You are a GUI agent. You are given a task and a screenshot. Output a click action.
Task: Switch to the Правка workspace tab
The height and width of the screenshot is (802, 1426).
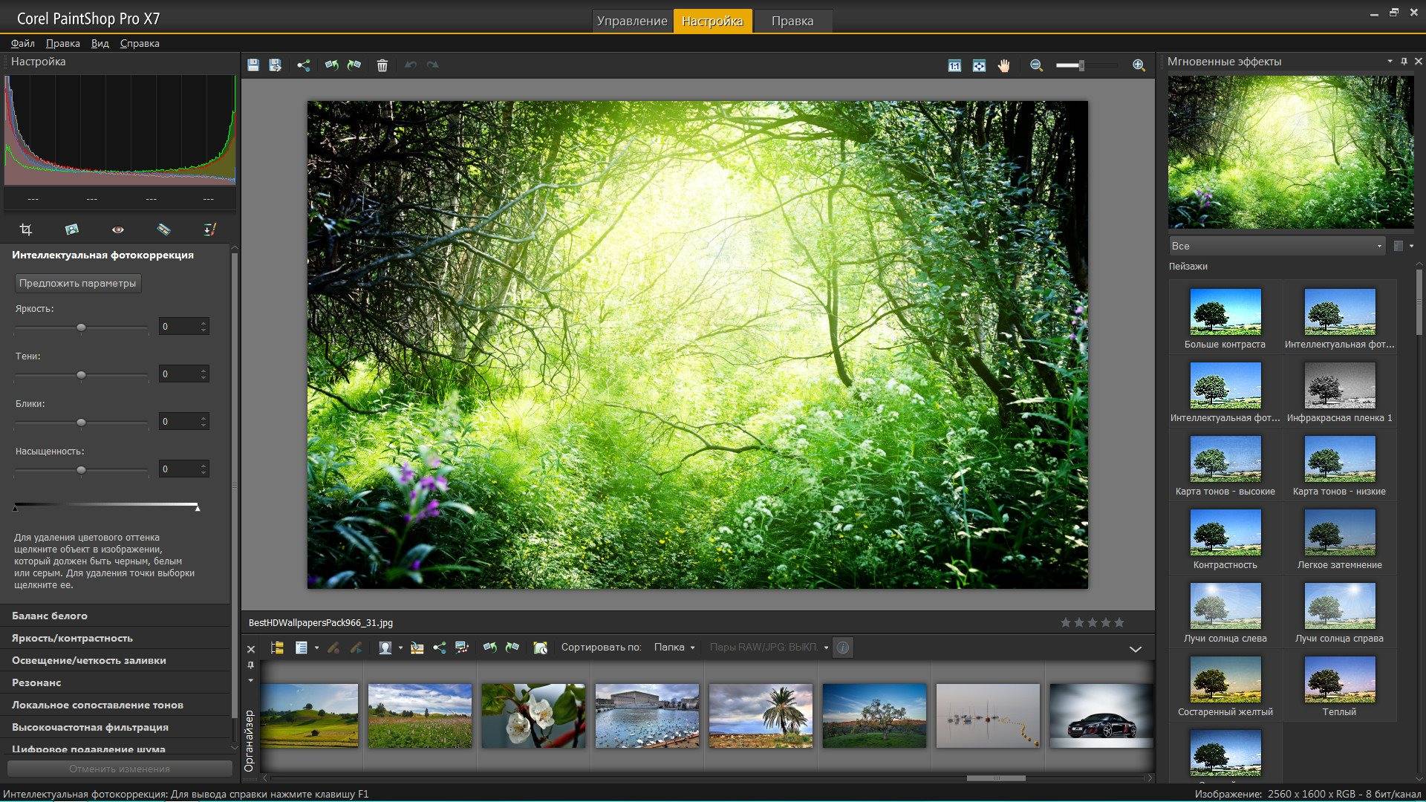(792, 21)
